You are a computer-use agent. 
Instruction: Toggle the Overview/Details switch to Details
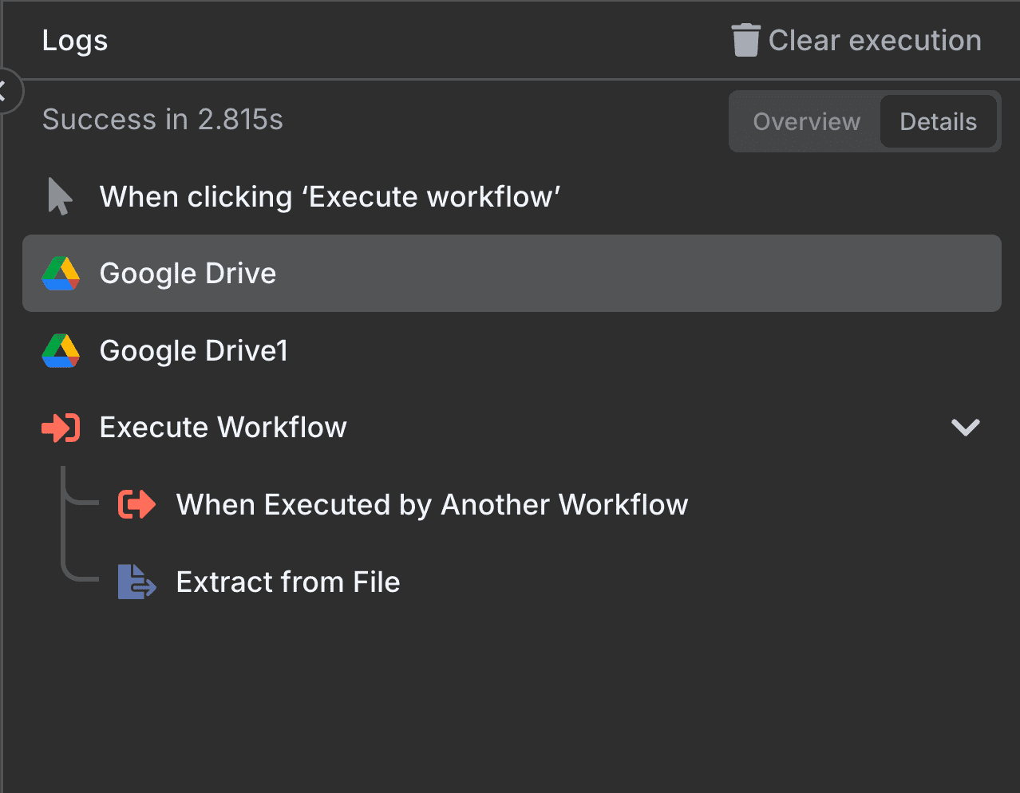click(x=939, y=121)
